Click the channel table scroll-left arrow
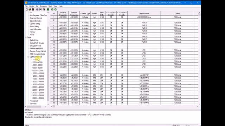The height and width of the screenshot is (126, 225). pos(51,106)
